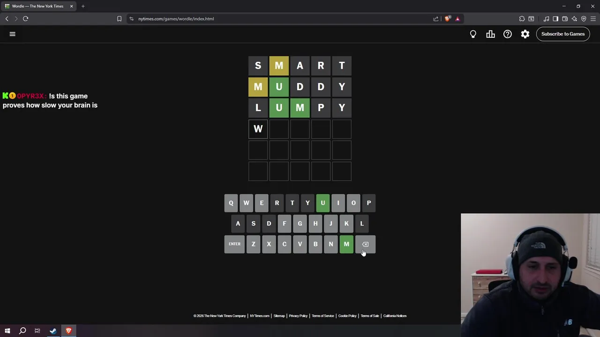Image resolution: width=600 pixels, height=337 pixels.
Task: Open the Brave Rewards triangle icon
Action: click(457, 19)
